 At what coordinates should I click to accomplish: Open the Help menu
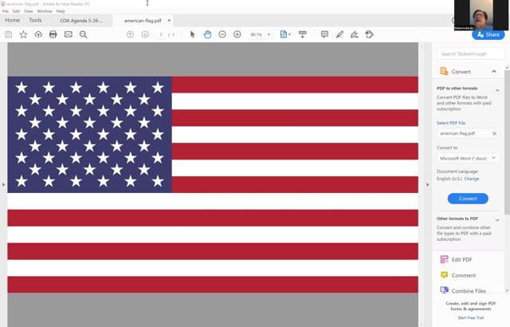61,11
